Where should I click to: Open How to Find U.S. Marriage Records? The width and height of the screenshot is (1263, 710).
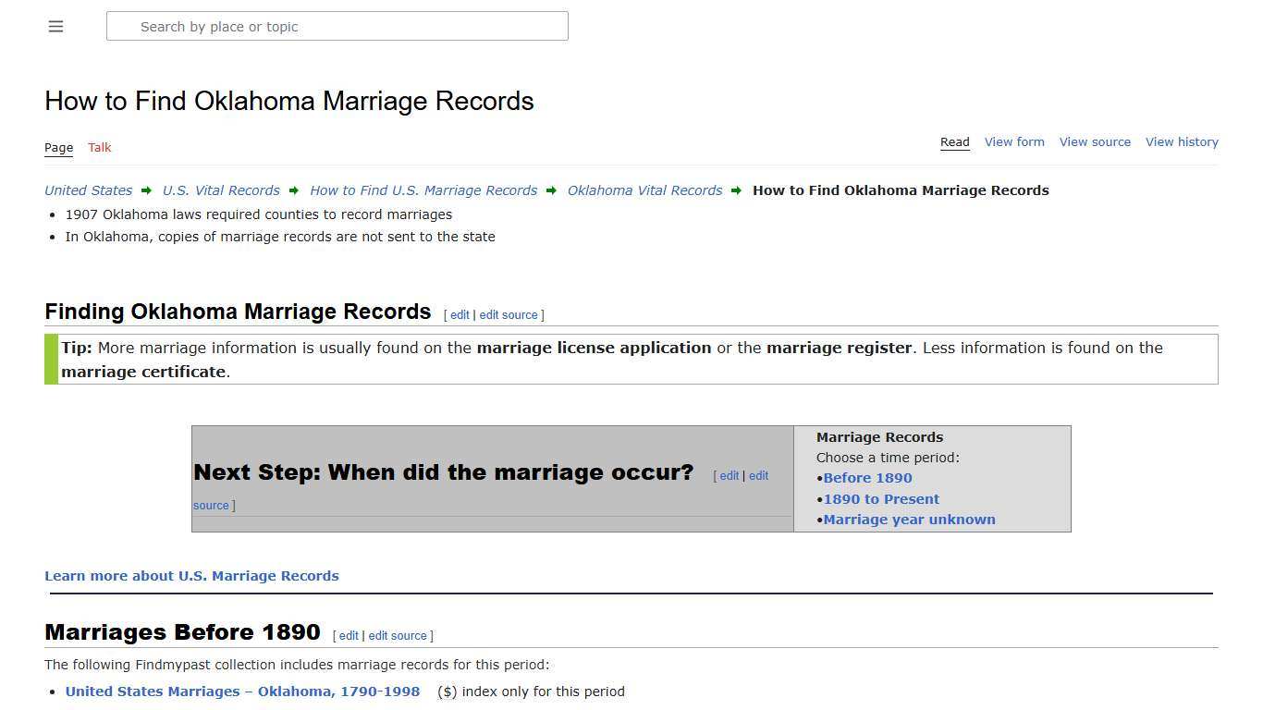point(423,190)
